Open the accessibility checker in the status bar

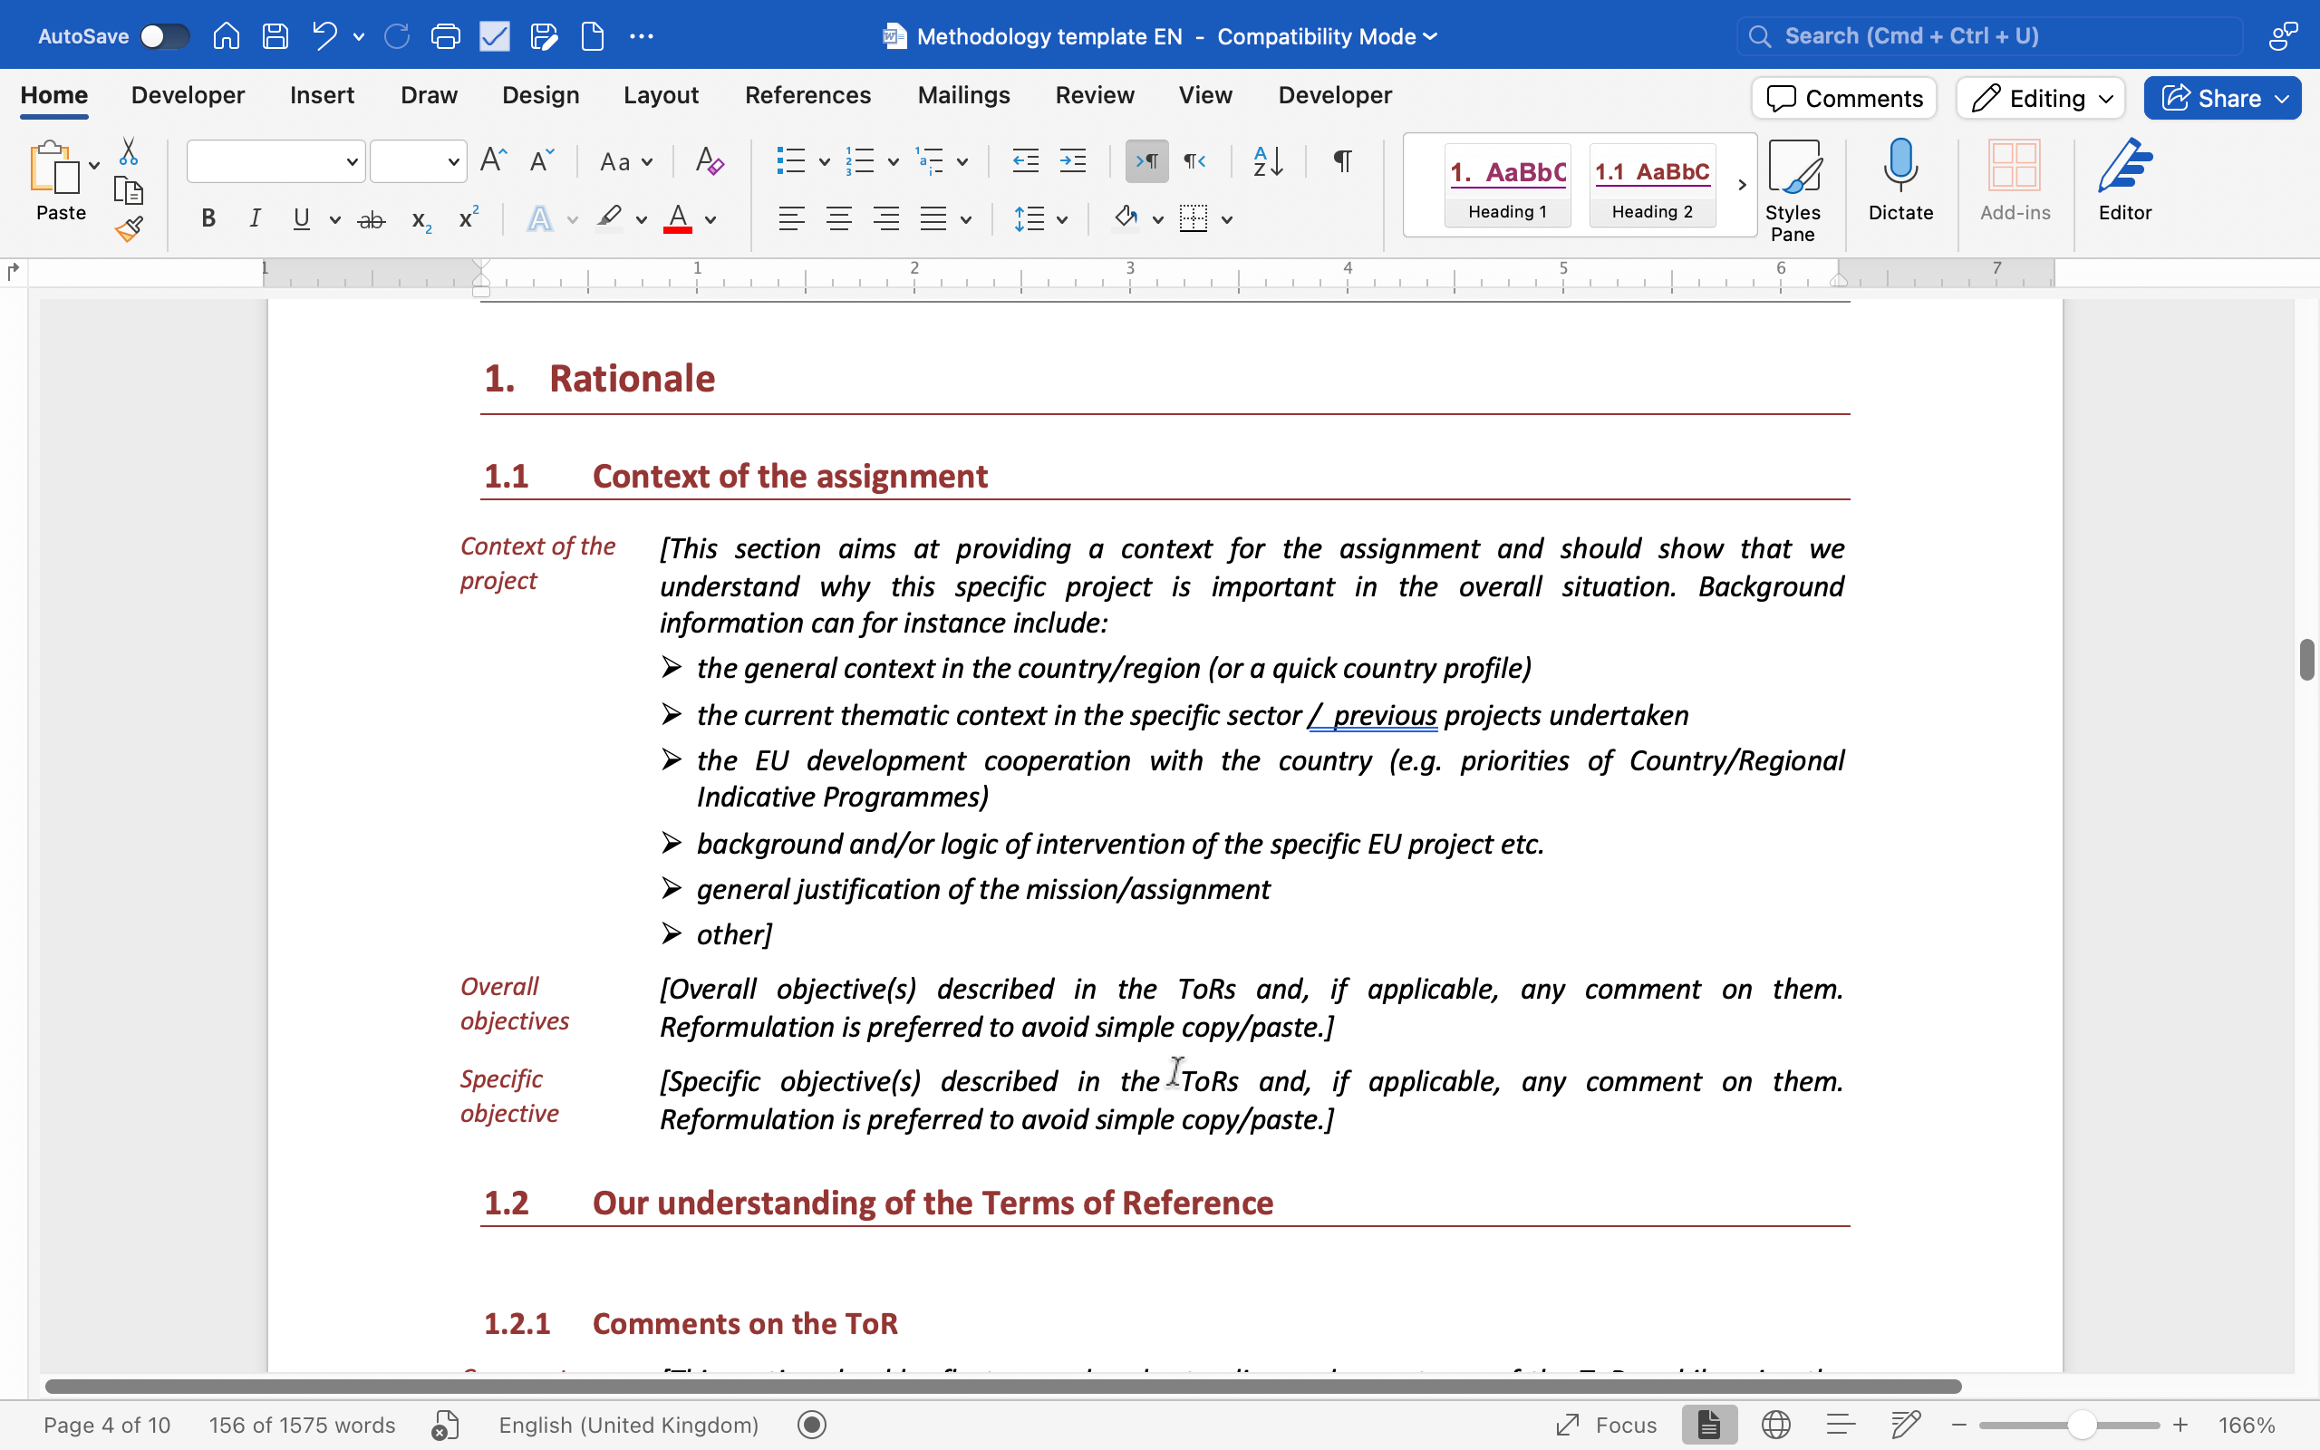[445, 1425]
